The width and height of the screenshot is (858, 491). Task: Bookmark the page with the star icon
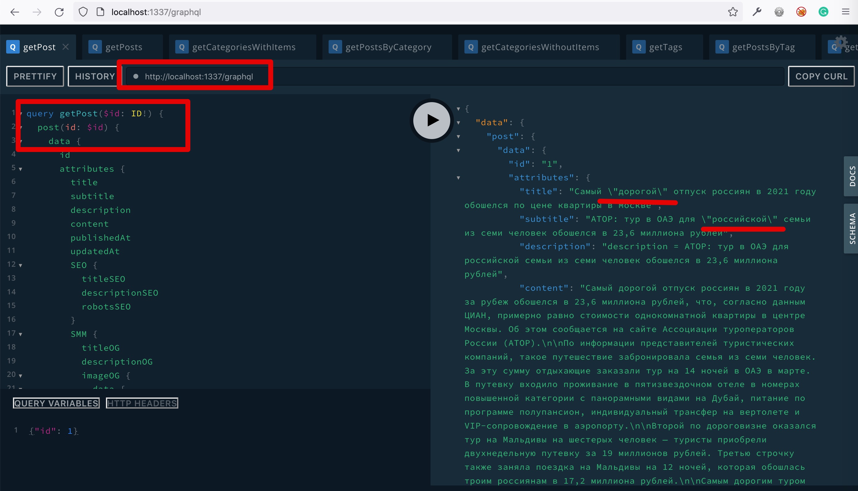732,12
